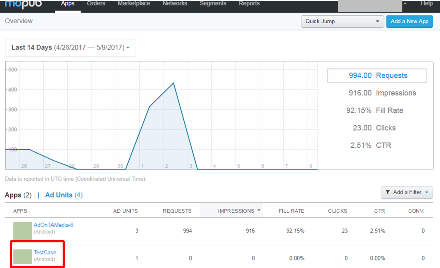Open the Segments tab
This screenshot has height=268, width=440.
pos(213,3)
